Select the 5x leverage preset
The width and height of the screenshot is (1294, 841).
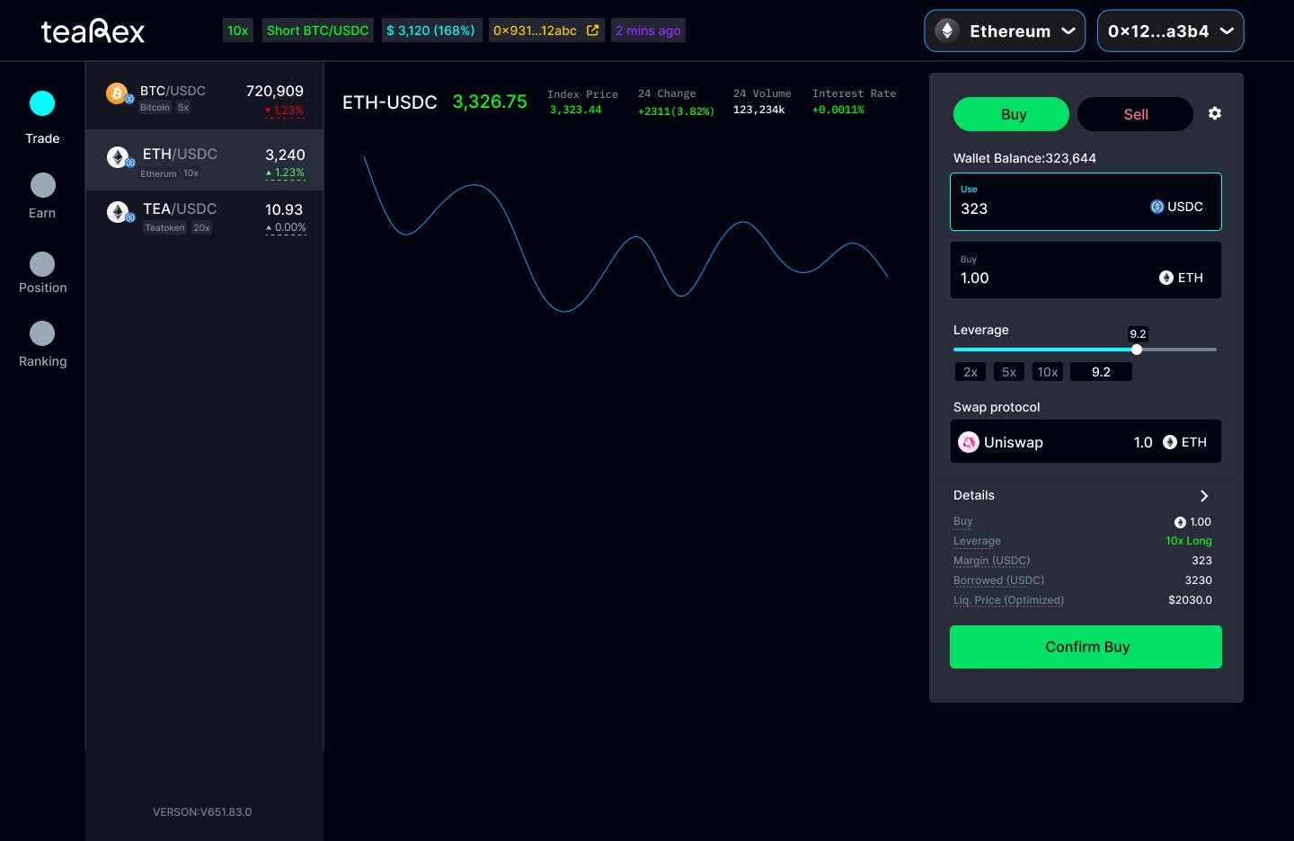click(1009, 372)
